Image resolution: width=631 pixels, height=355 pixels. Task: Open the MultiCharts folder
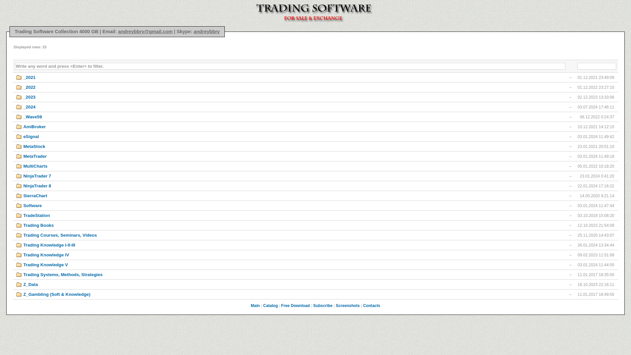(x=35, y=166)
